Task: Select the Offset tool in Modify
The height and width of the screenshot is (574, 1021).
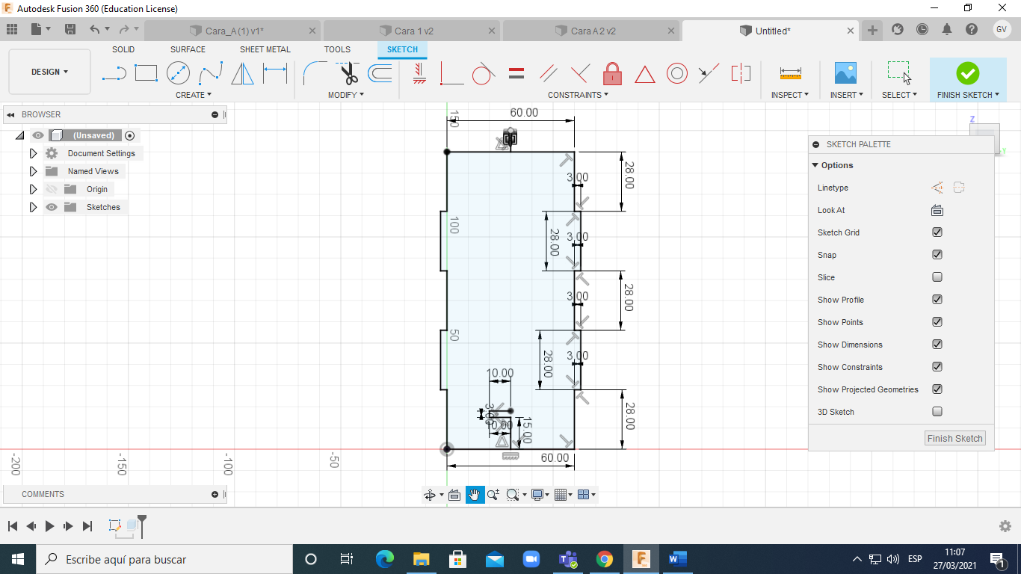Action: click(380, 73)
